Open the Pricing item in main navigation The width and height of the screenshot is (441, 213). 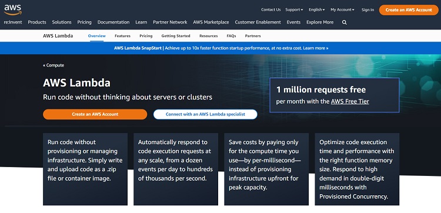(84, 22)
